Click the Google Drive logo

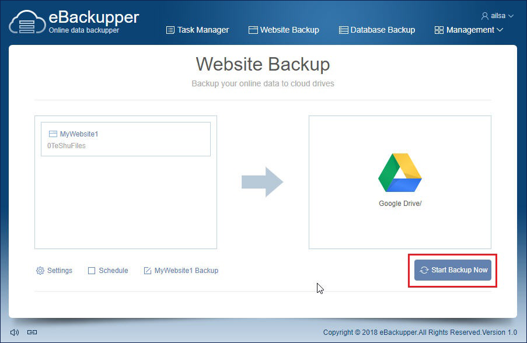(x=400, y=173)
